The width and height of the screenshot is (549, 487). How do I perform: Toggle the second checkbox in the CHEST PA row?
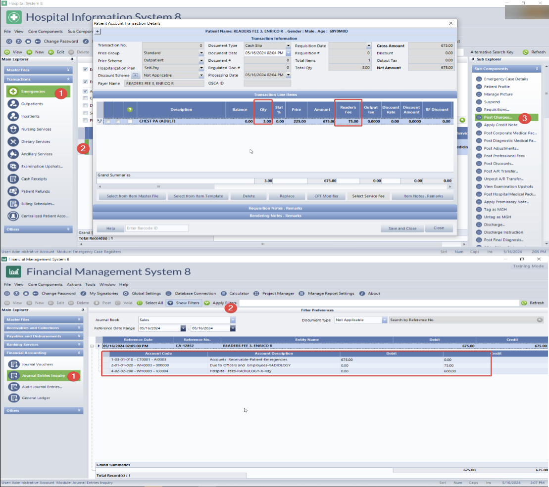(x=118, y=121)
